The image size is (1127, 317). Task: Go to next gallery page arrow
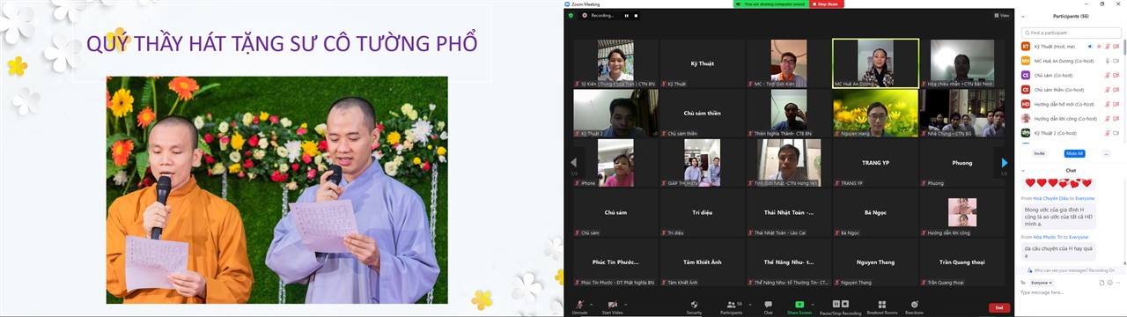click(x=1005, y=162)
